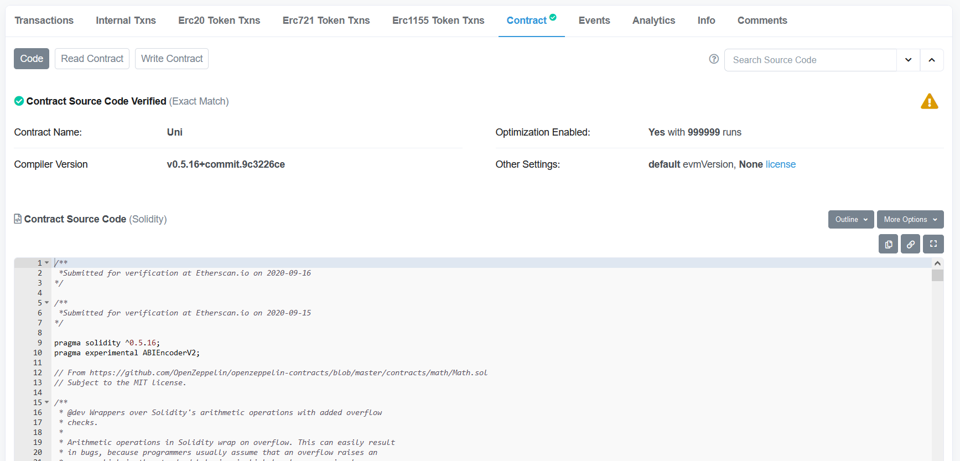Click the Write Contract button
This screenshot has height=461, width=960.
[x=172, y=59]
